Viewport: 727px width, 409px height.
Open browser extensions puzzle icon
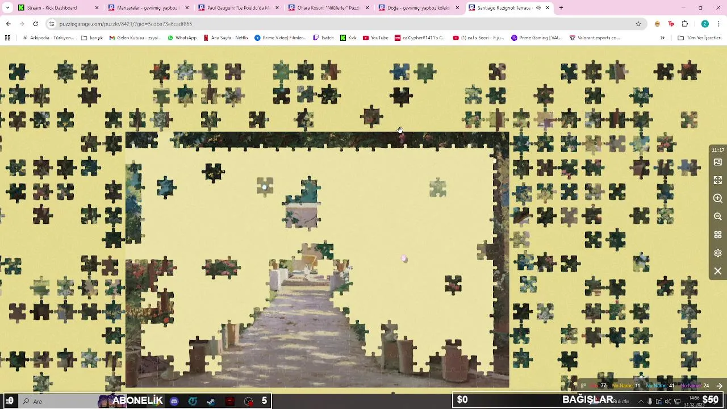click(684, 24)
